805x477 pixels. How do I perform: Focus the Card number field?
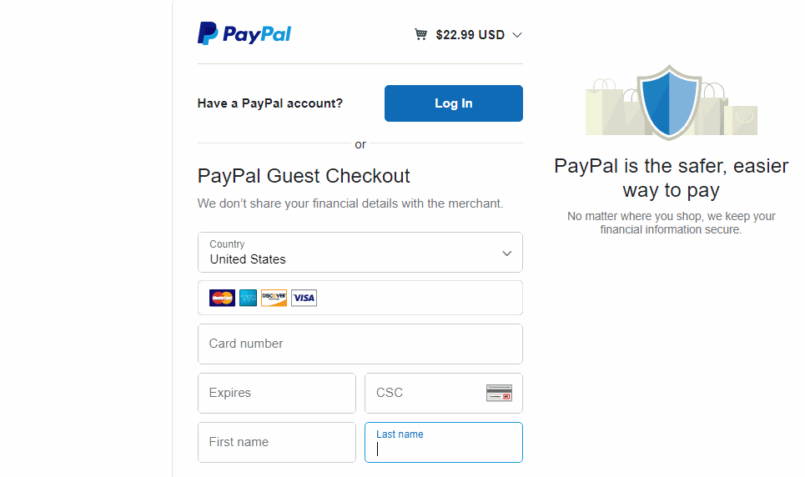[x=360, y=344]
